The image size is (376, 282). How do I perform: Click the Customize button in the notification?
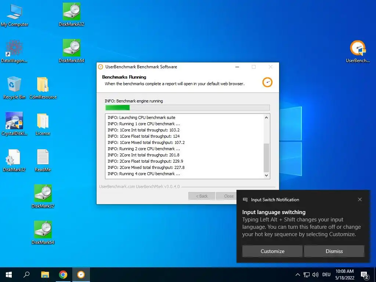[272, 251]
